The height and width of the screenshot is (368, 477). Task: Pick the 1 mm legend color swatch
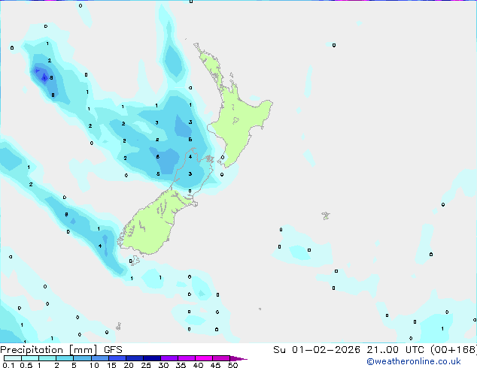coord(47,358)
